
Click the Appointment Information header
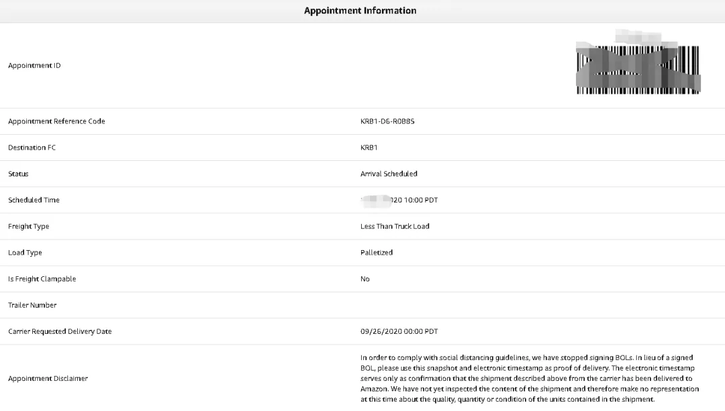click(360, 11)
